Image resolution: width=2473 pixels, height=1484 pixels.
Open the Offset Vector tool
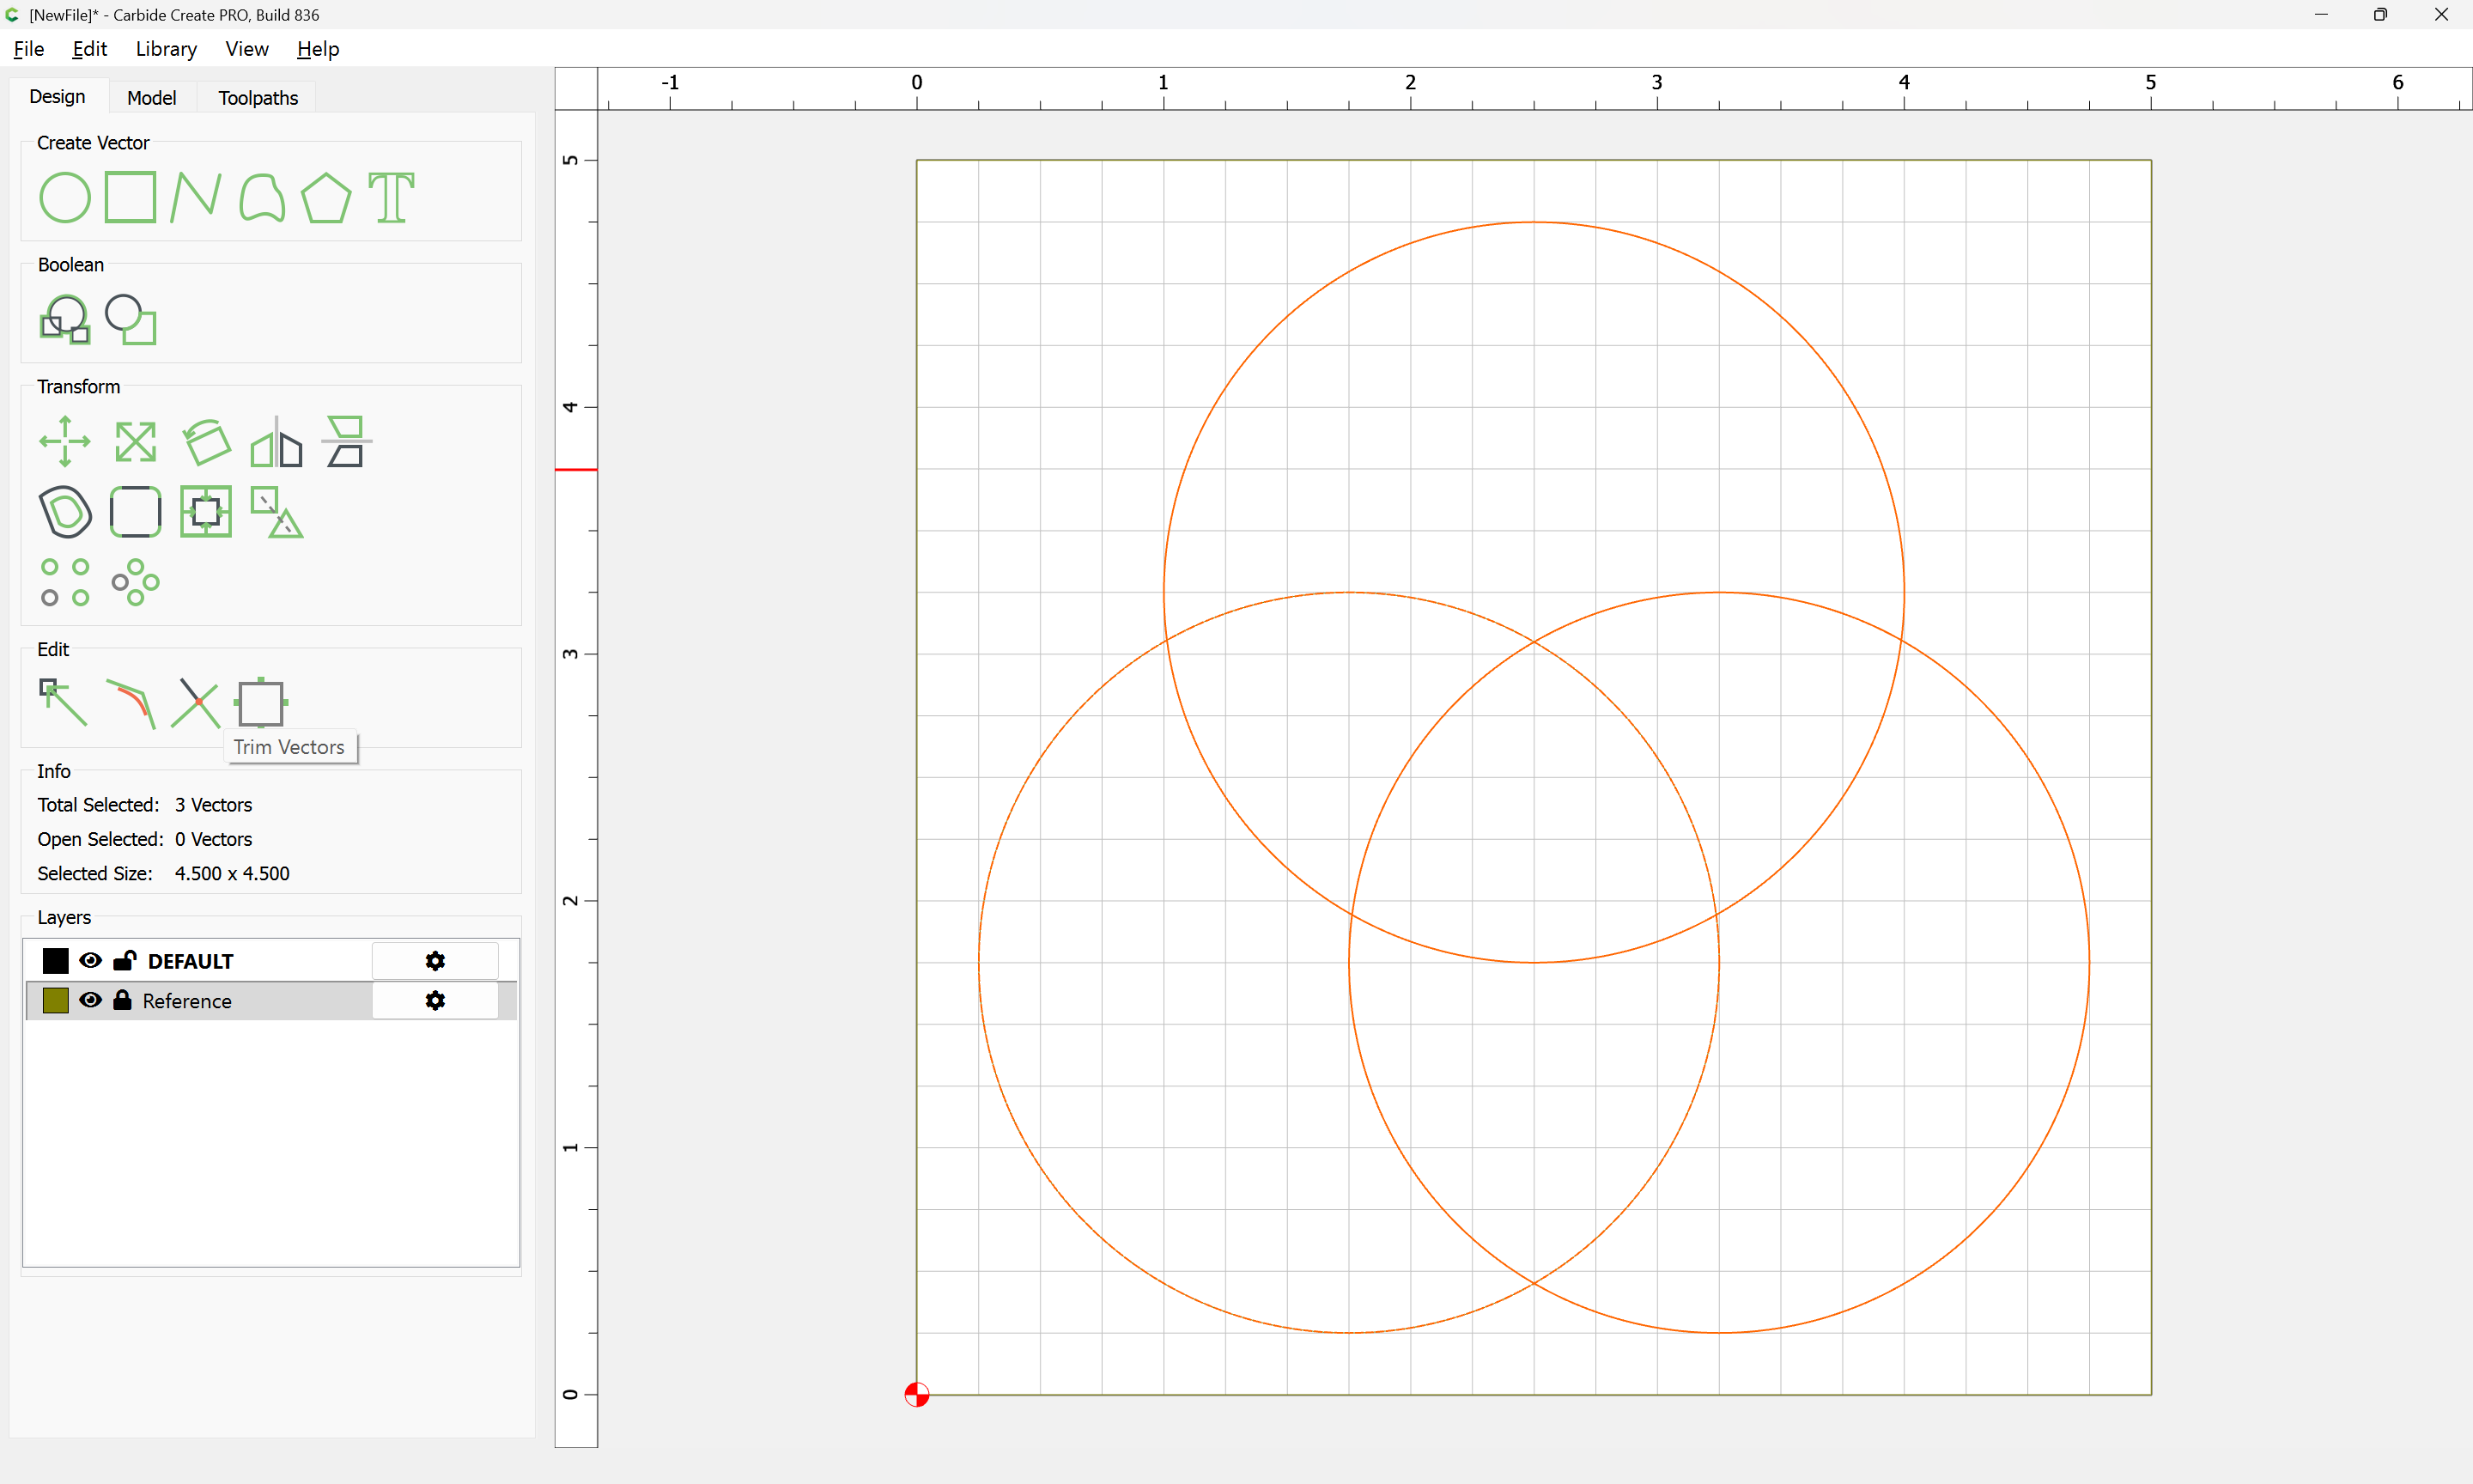(x=65, y=512)
